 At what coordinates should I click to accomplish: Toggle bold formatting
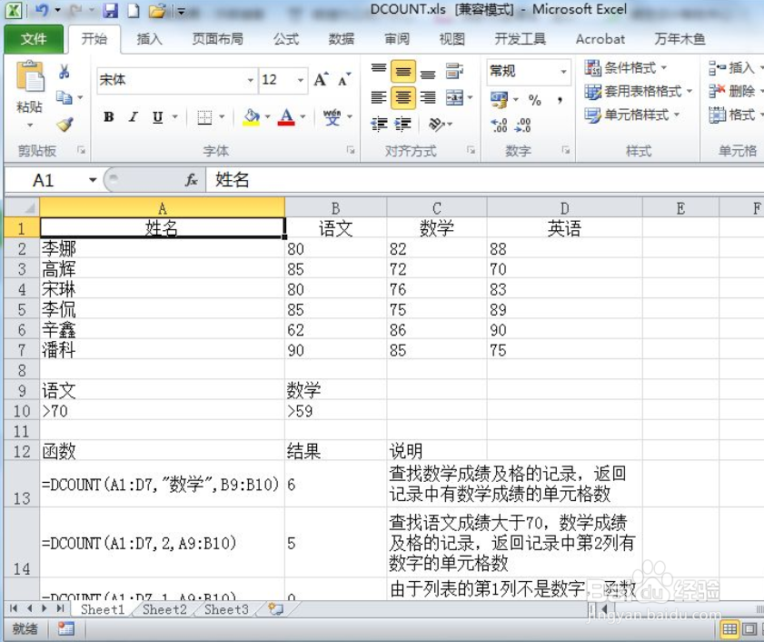108,117
